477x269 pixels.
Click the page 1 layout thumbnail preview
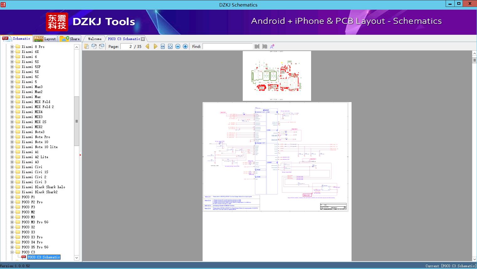(277, 76)
